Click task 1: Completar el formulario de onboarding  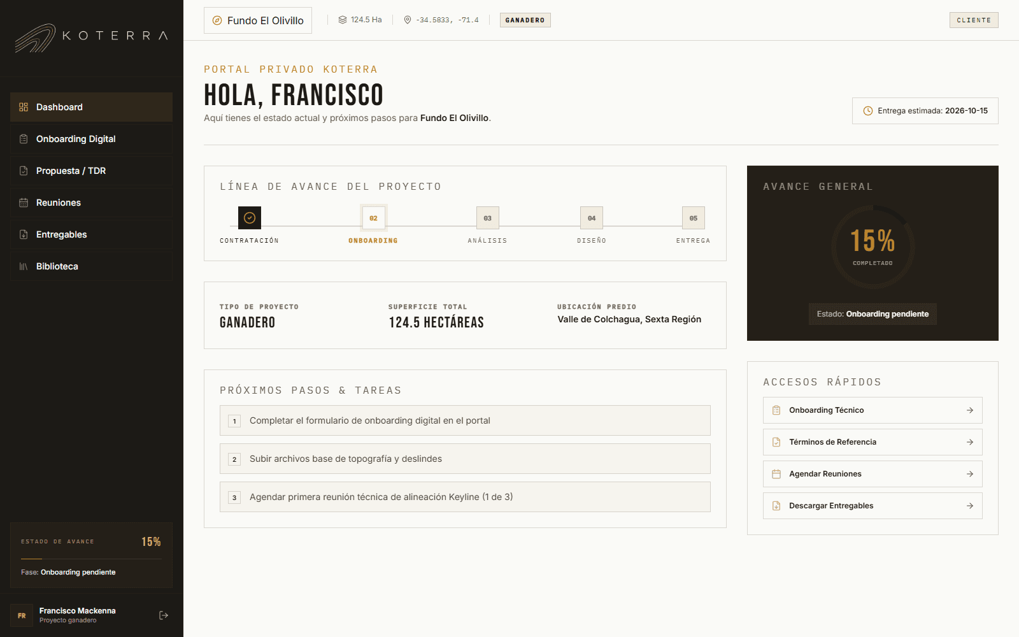[465, 420]
